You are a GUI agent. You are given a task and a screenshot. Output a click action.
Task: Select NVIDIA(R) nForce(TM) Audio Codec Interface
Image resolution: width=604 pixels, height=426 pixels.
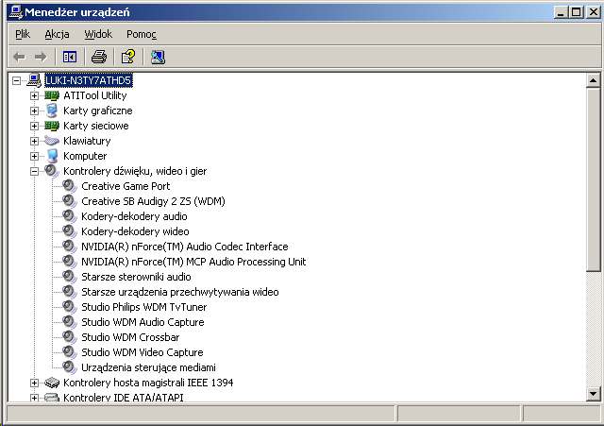(x=185, y=247)
